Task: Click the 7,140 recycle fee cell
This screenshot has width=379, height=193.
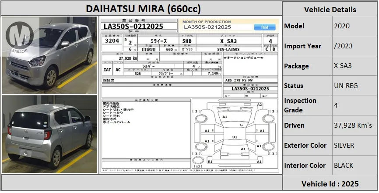Action: [212, 73]
